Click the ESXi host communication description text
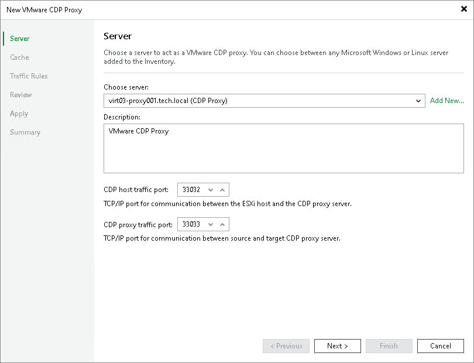474x363 pixels. tap(227, 204)
